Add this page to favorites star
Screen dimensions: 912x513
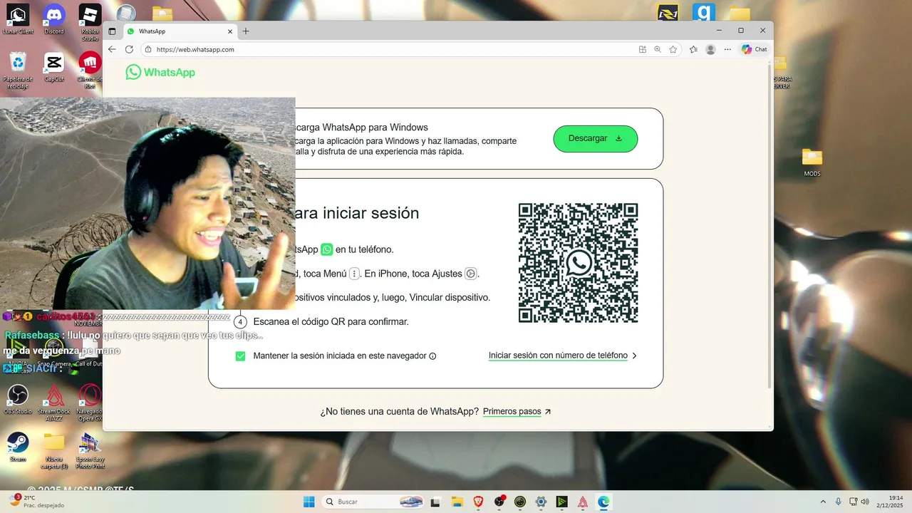pos(673,49)
